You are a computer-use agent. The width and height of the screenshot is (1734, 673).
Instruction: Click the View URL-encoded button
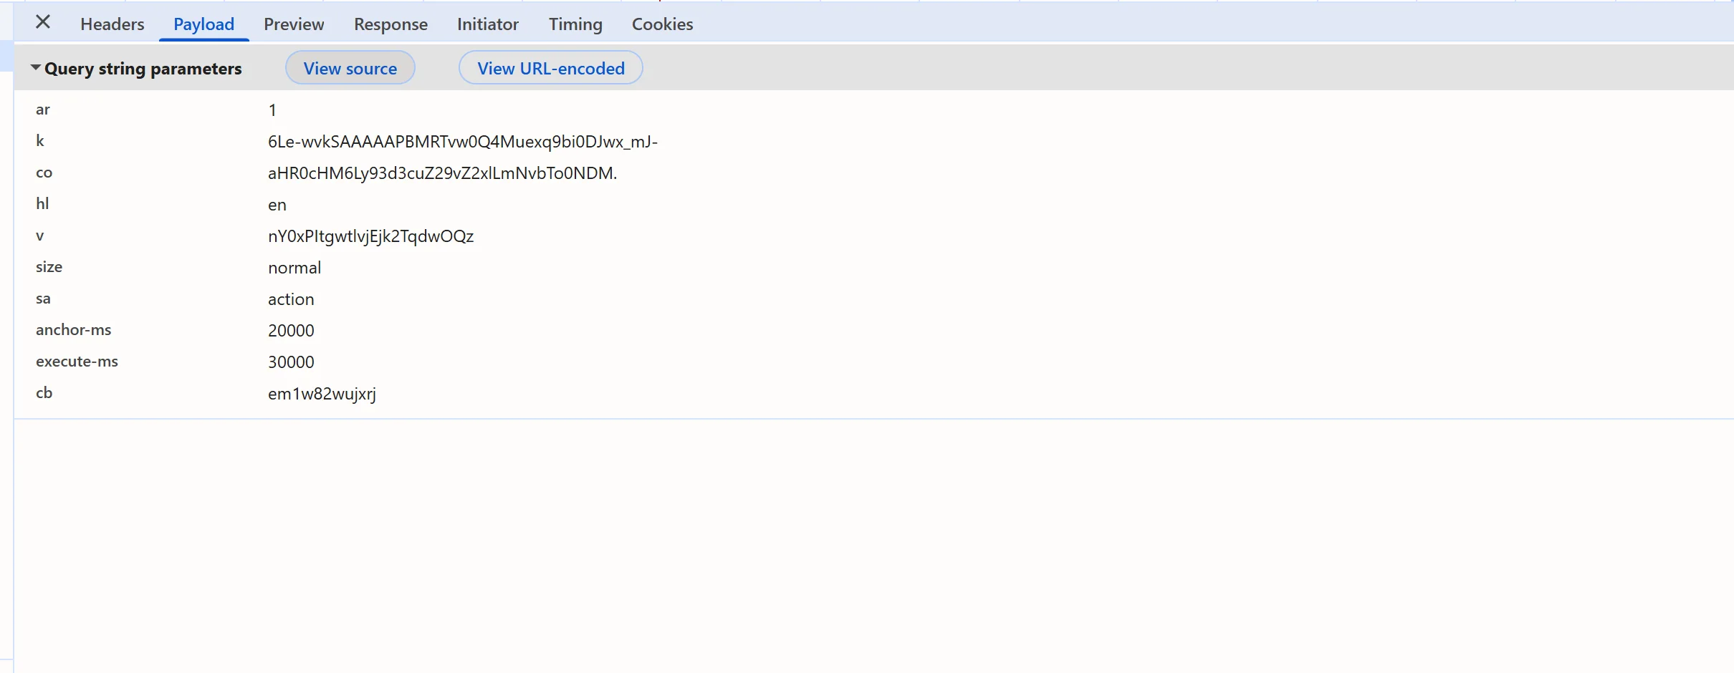(551, 68)
